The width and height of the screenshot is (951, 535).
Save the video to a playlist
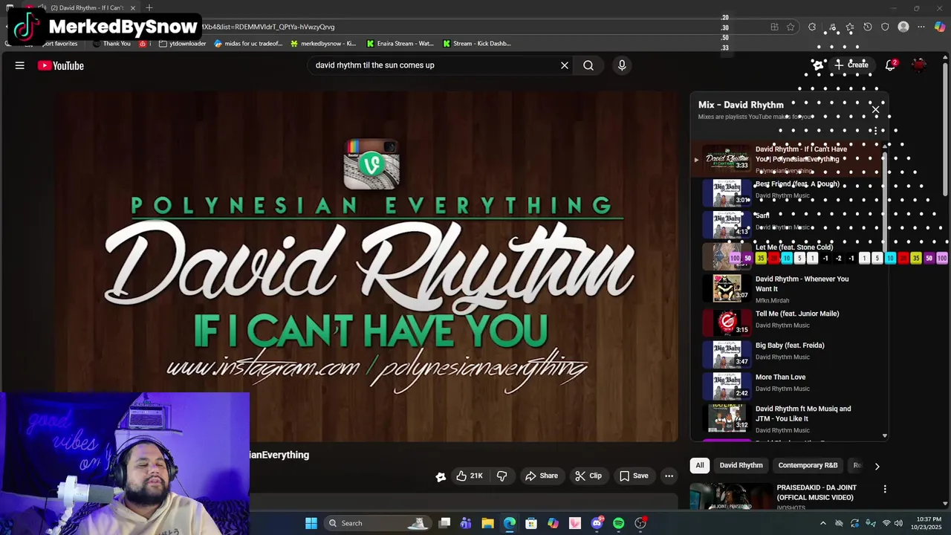coord(634,476)
